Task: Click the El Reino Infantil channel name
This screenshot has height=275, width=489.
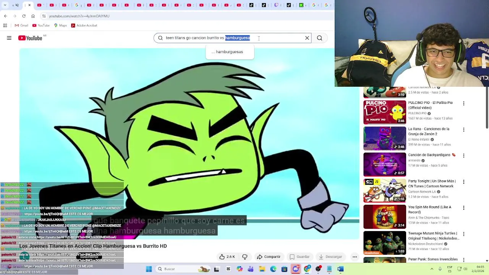Action: [419, 139]
